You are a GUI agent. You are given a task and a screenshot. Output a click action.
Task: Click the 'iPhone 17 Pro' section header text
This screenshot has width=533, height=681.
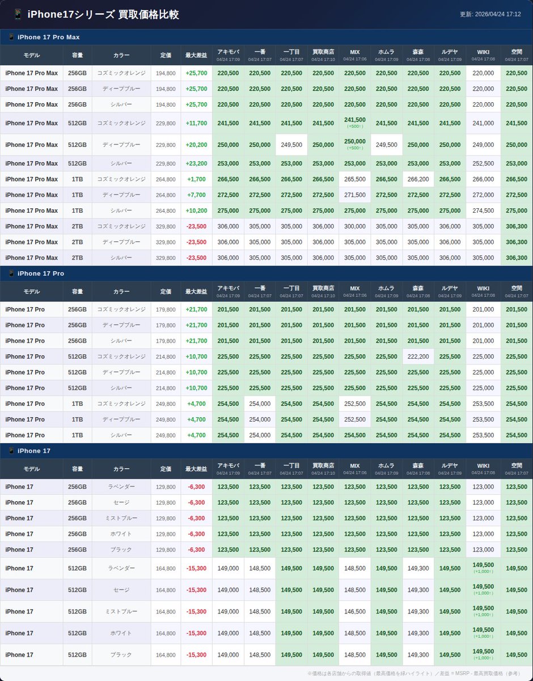click(41, 274)
